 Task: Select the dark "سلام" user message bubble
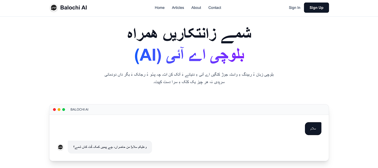313,129
